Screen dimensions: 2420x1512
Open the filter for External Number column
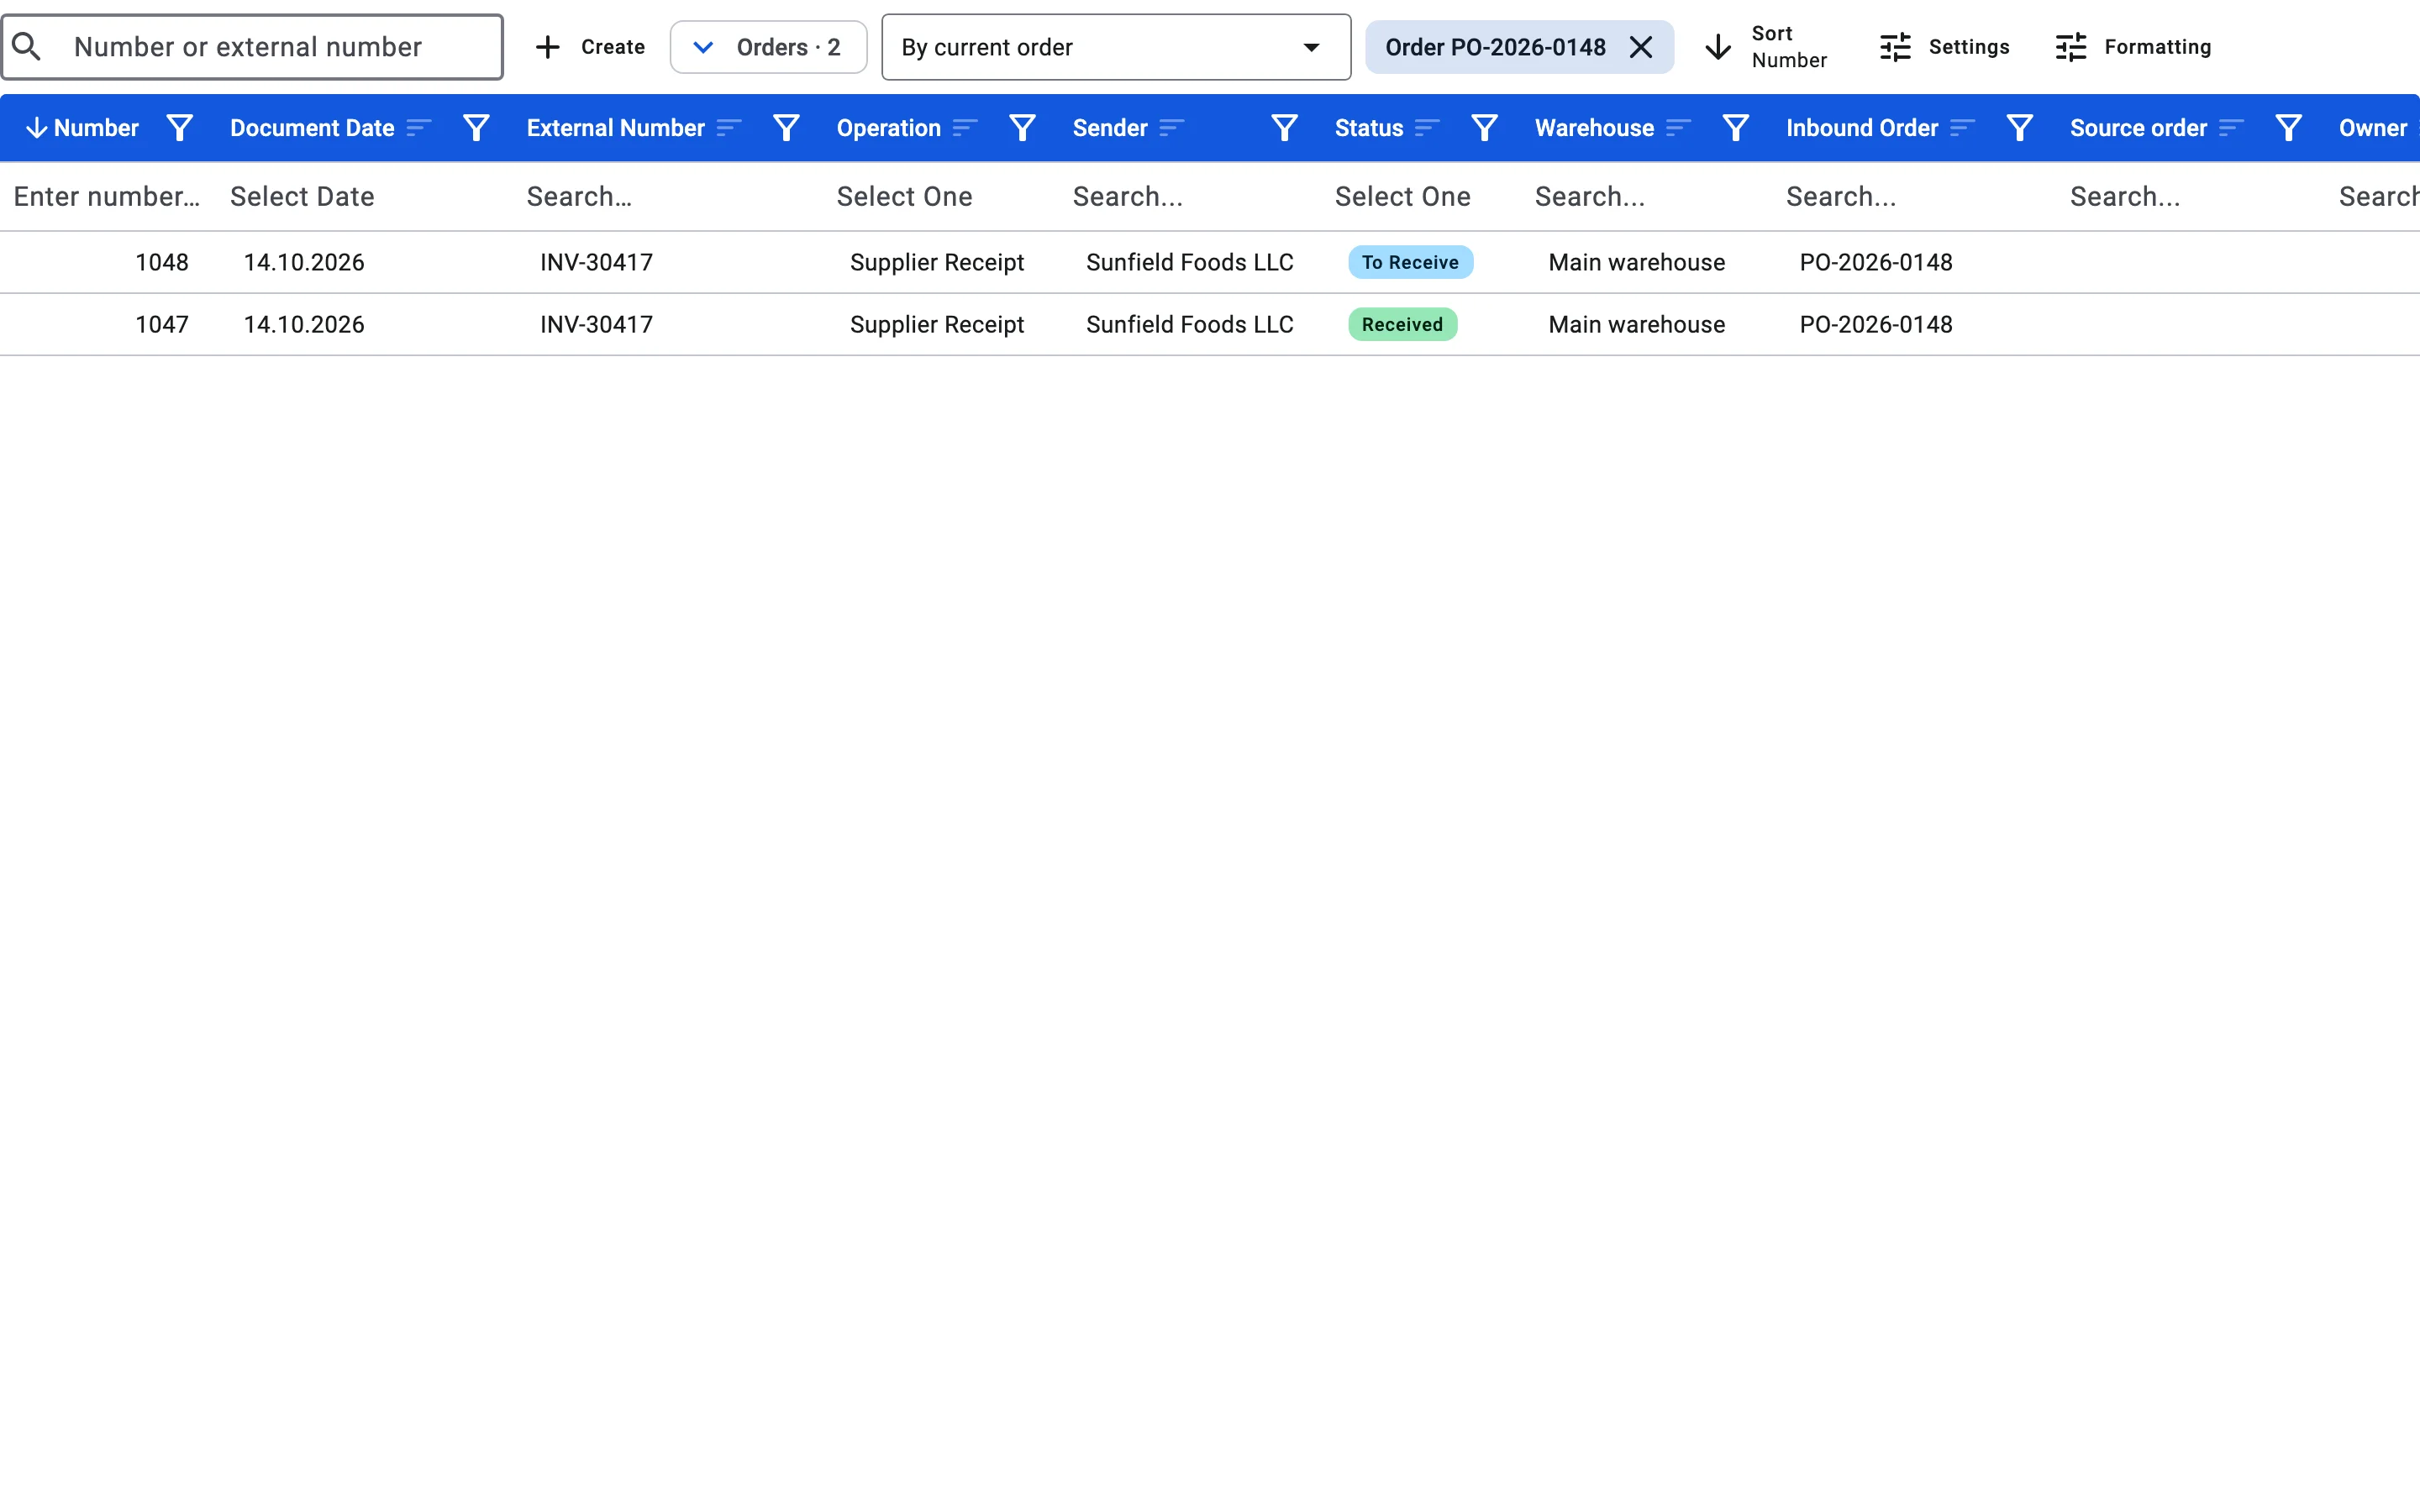[x=786, y=128]
